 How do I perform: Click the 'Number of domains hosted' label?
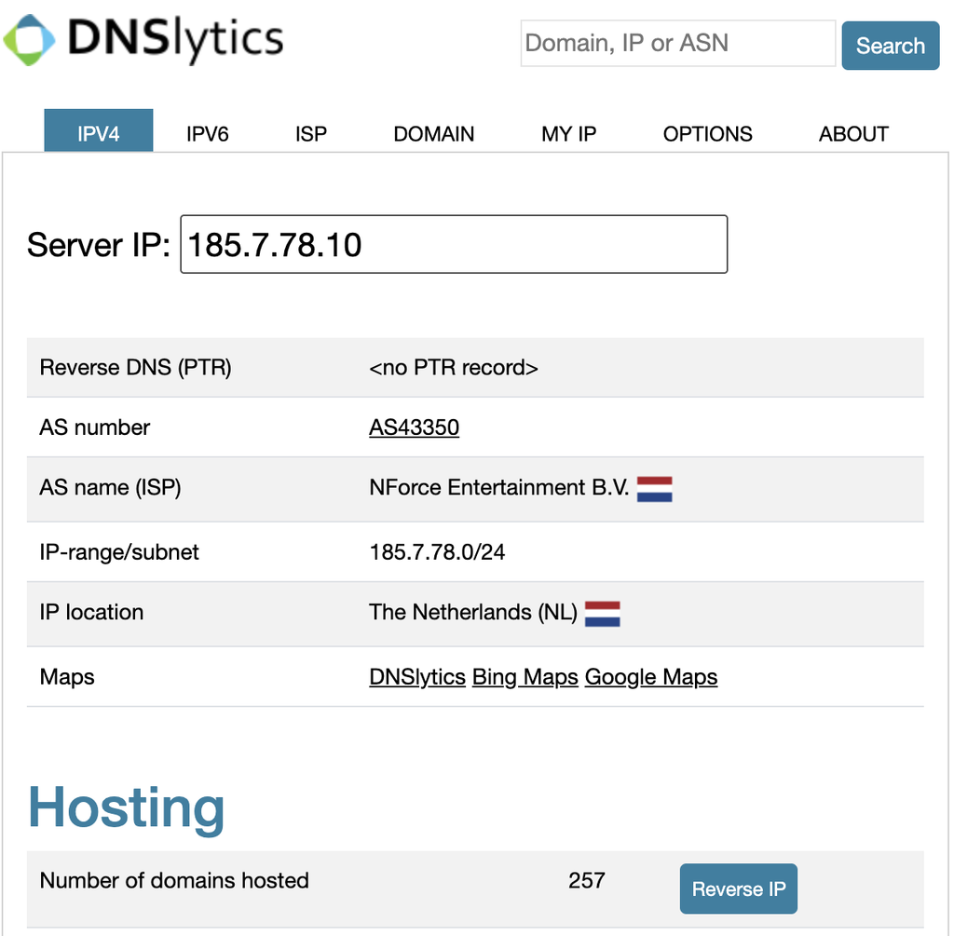click(x=174, y=881)
